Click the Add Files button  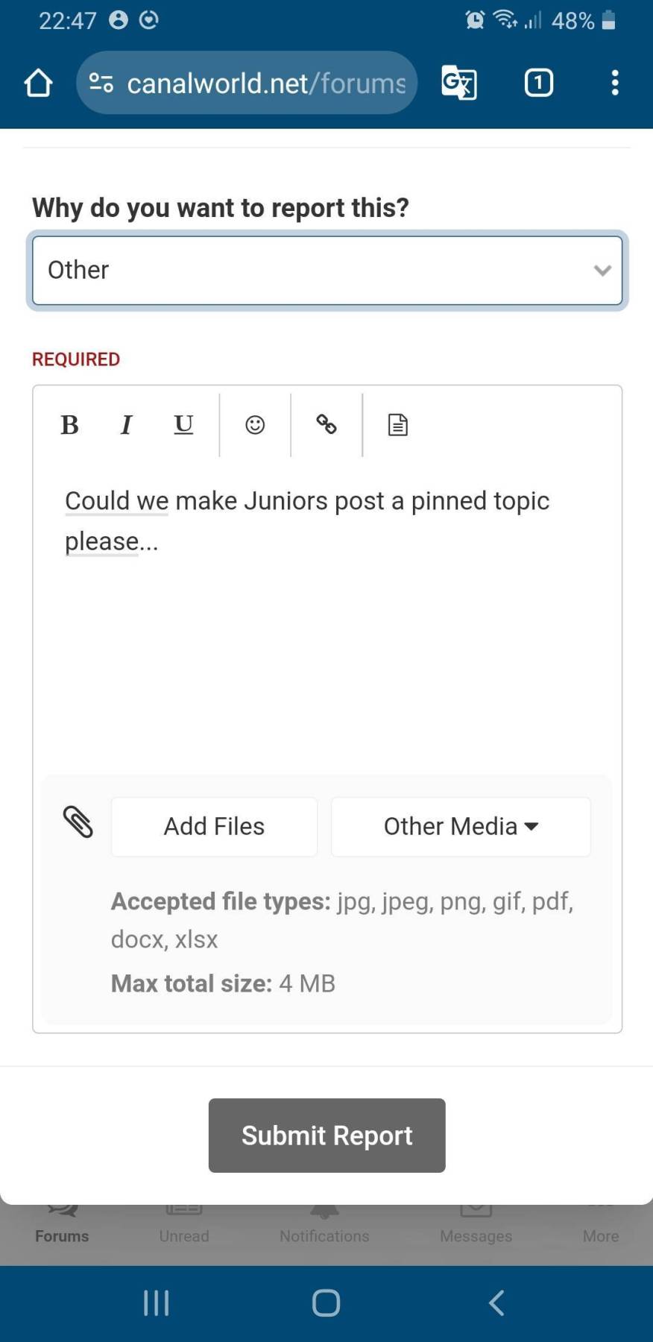click(x=214, y=826)
